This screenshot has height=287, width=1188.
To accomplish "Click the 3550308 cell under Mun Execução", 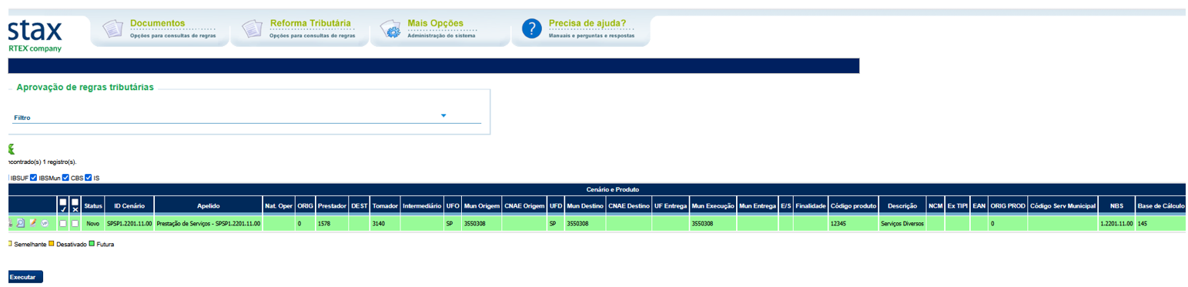I will coord(713,223).
